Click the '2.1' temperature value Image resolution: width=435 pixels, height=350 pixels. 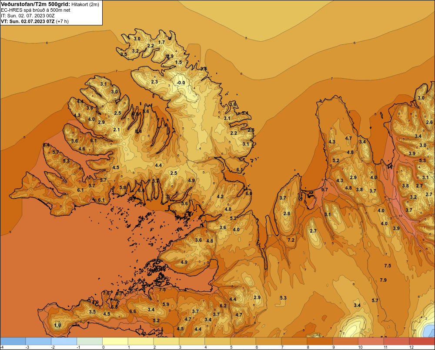117,130
